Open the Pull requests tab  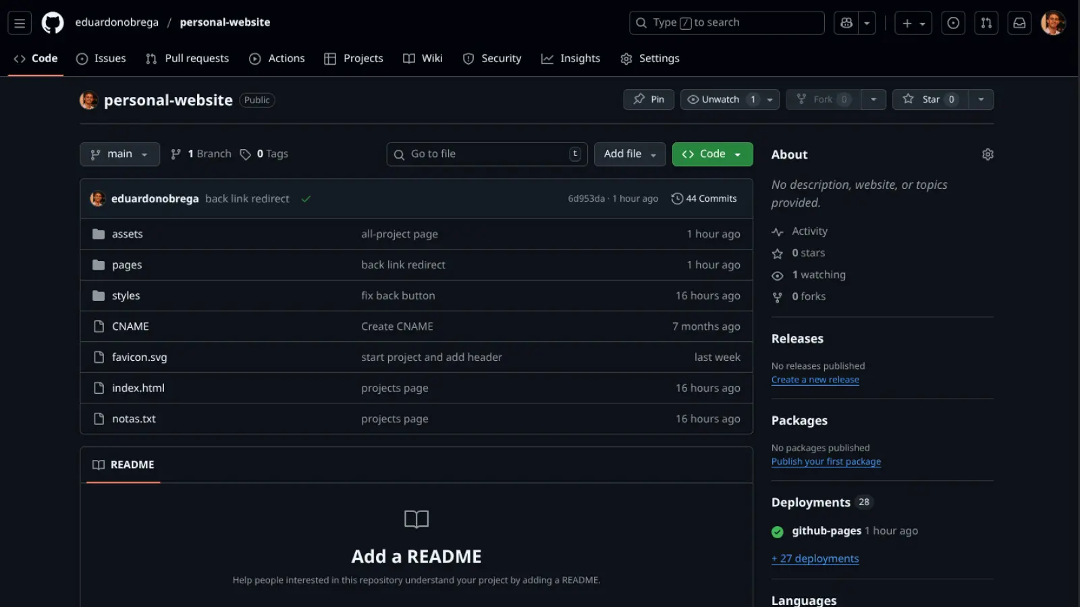click(188, 59)
